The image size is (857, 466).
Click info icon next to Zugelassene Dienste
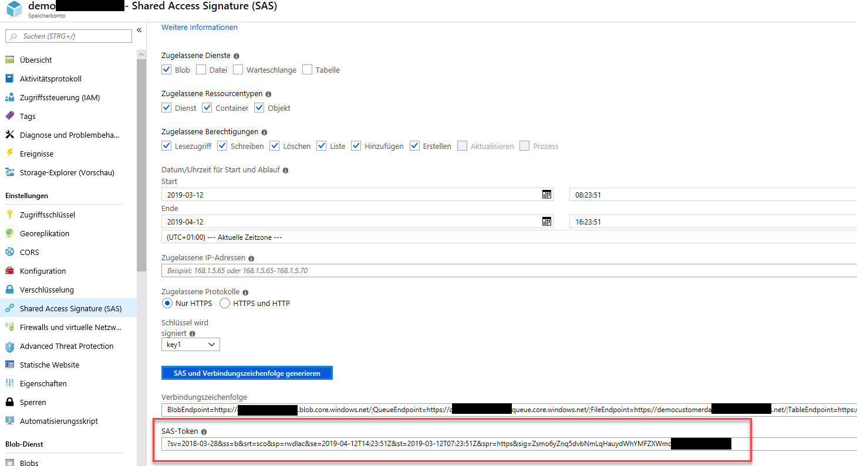(237, 56)
